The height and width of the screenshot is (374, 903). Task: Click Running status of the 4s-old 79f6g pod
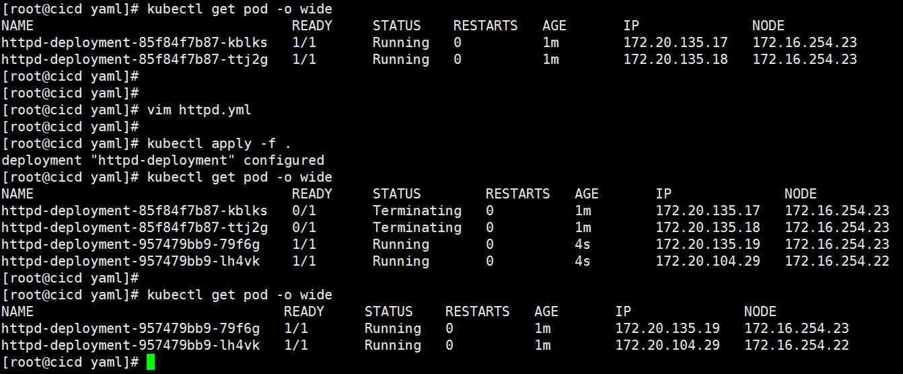click(401, 244)
